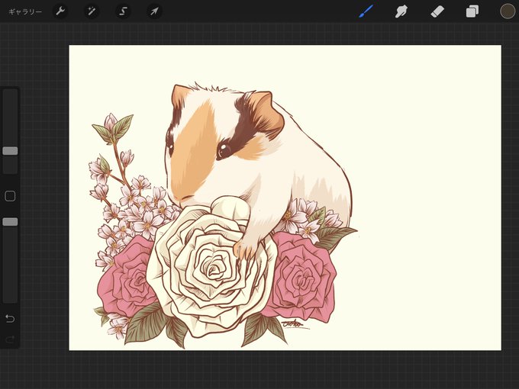Open the Adjustments magic wand menu

pyautogui.click(x=92, y=11)
